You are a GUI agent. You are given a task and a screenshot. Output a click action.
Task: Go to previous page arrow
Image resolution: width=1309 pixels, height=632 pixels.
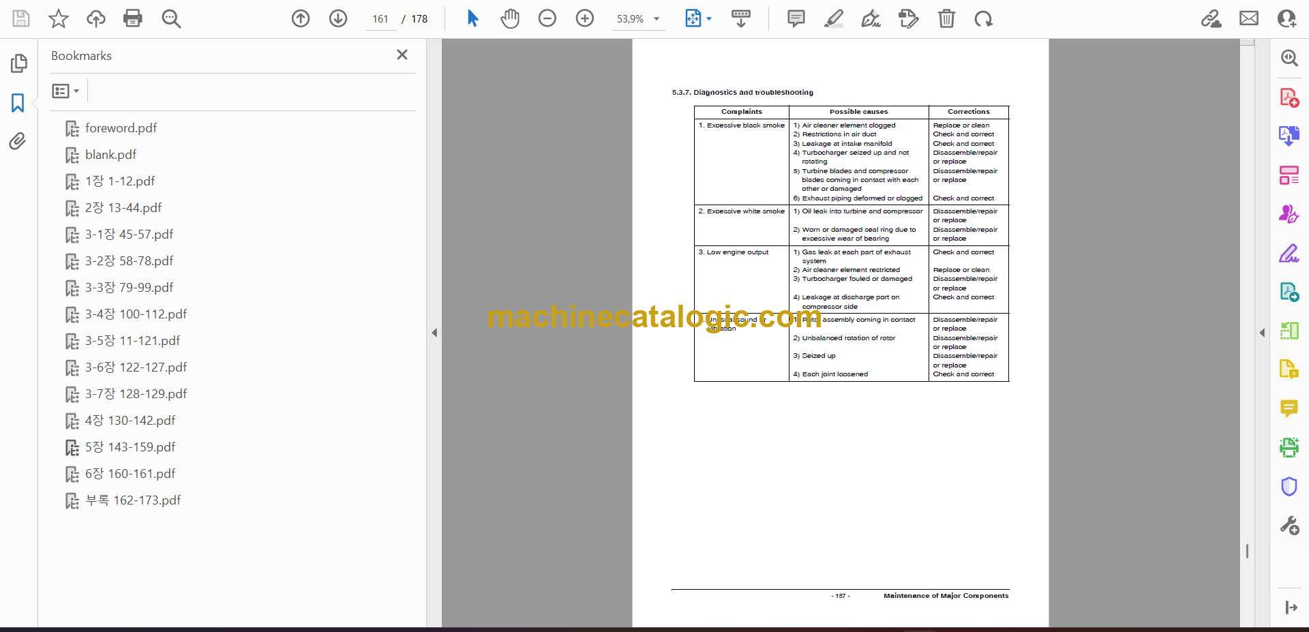pos(301,18)
